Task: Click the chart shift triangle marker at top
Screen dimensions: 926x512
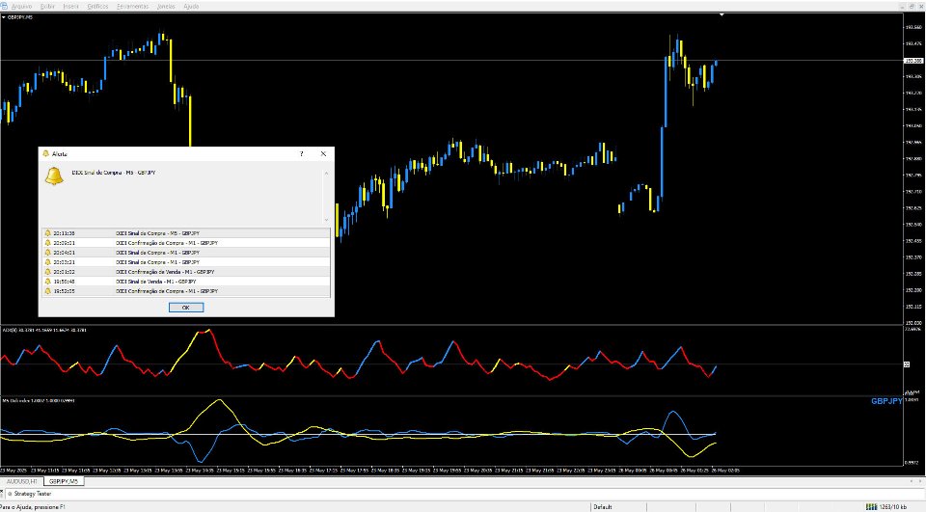Action: point(722,14)
